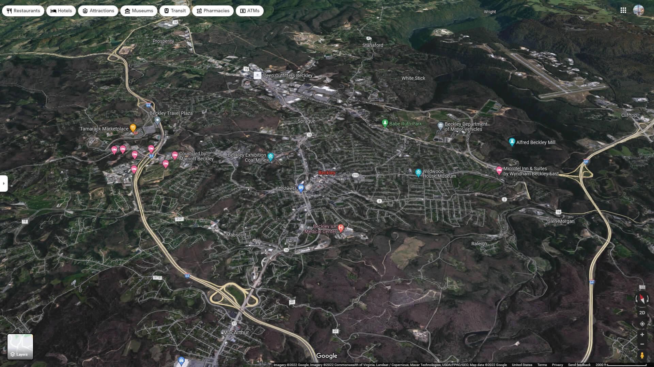Enable the Restaurants filter chip
Screen dimensions: 654x367
coord(23,11)
